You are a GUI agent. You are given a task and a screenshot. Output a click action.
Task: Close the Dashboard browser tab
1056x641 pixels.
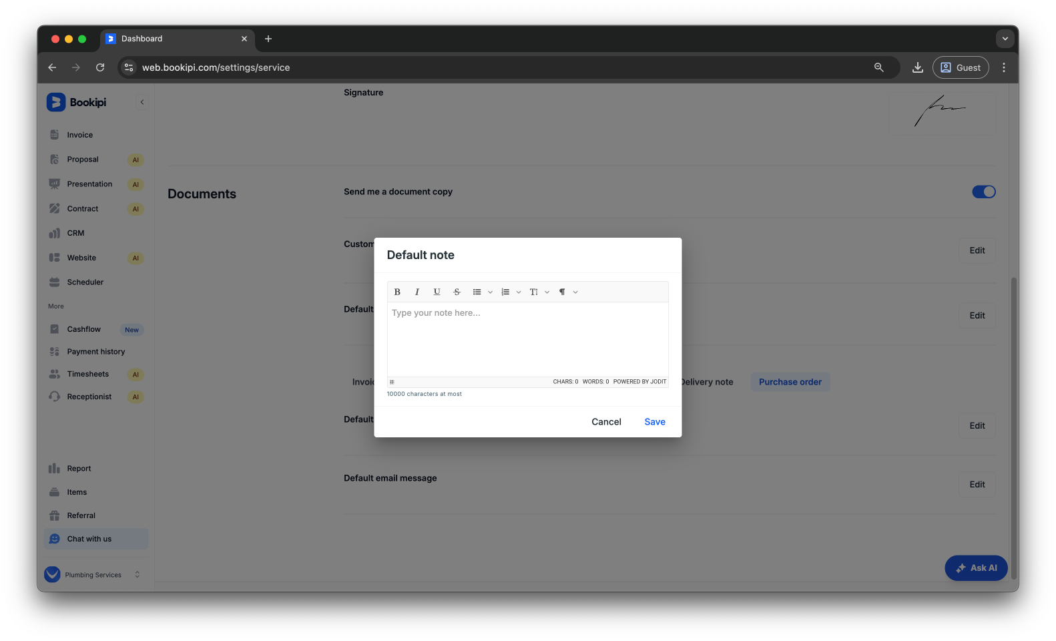(244, 39)
